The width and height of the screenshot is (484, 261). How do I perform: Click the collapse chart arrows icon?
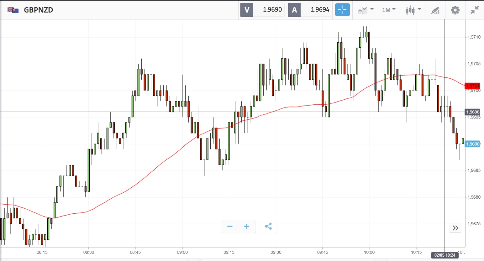point(475,10)
